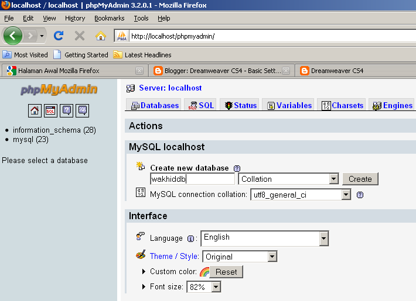Close the Halaman Awal Mozilla Firefox tab
This screenshot has height=301, width=416.
(x=139, y=71)
